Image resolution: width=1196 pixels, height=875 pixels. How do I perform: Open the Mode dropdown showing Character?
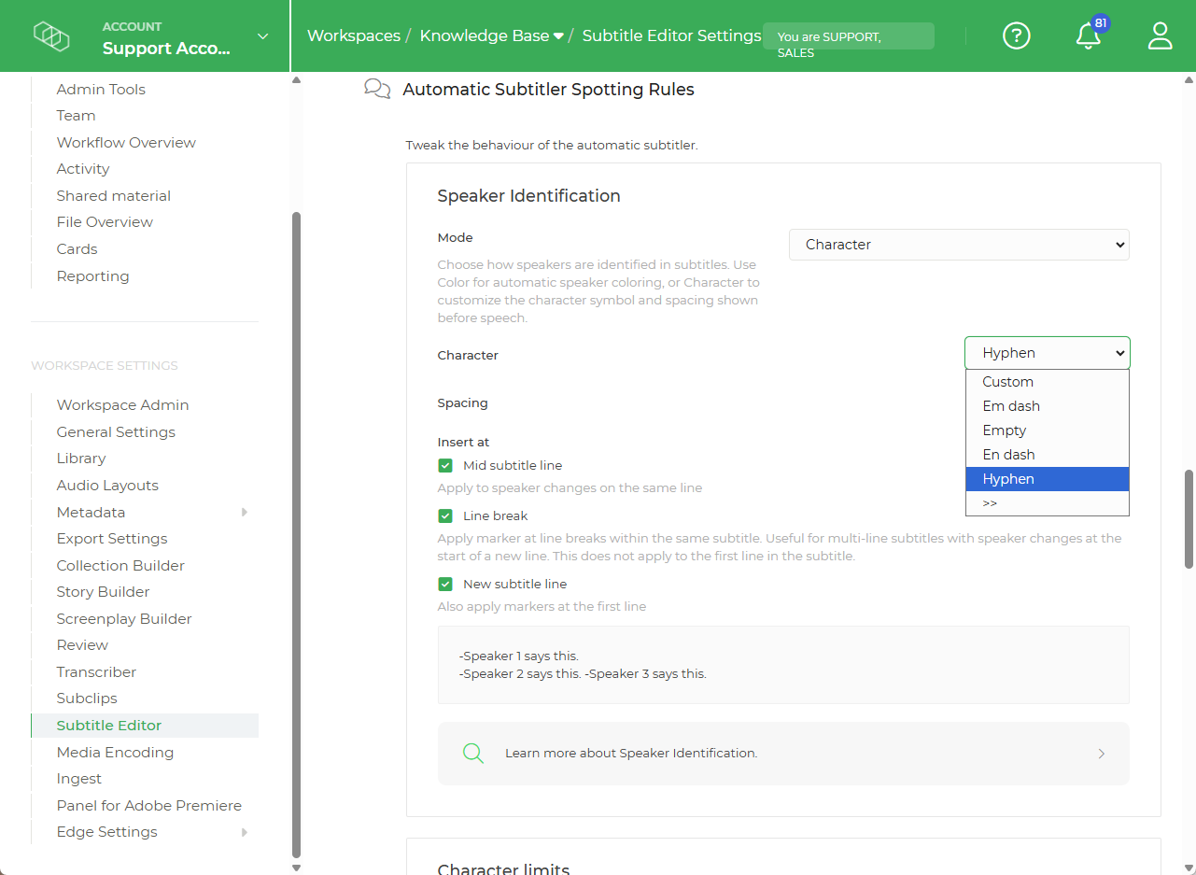(959, 244)
